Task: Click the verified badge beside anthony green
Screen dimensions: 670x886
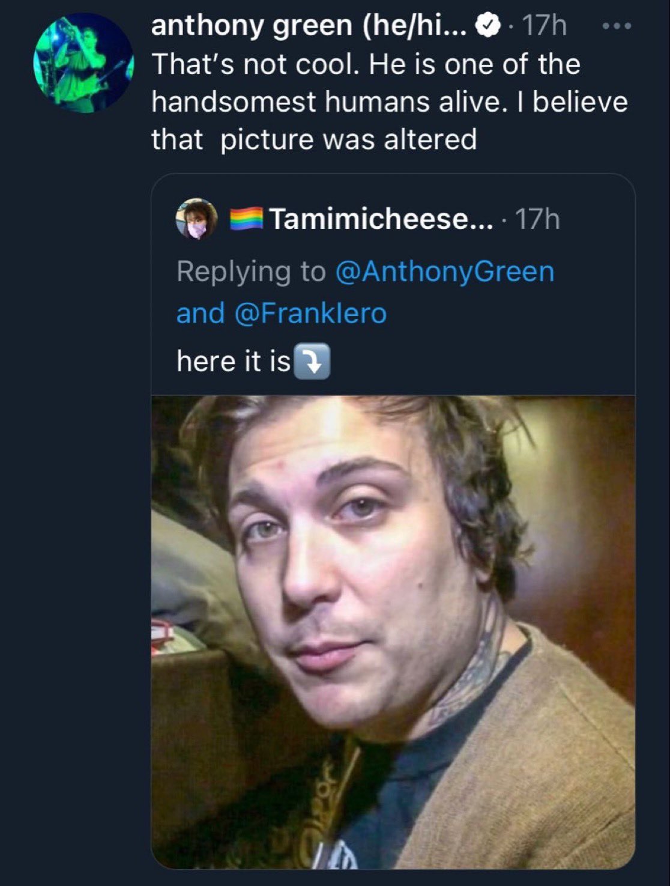Action: 488,25
